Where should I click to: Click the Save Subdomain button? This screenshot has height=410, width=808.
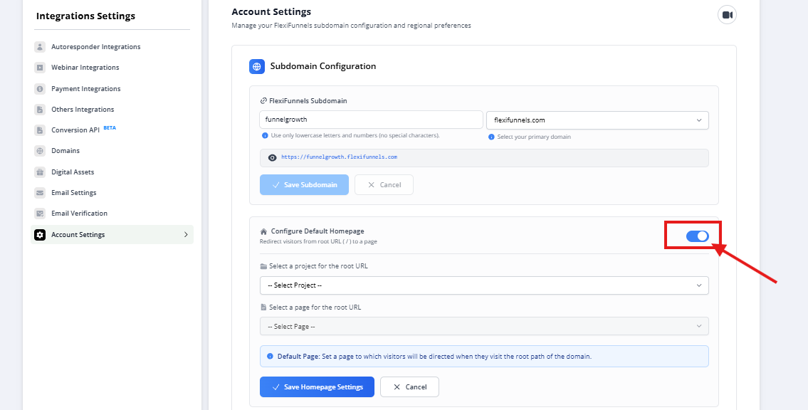[x=304, y=185]
